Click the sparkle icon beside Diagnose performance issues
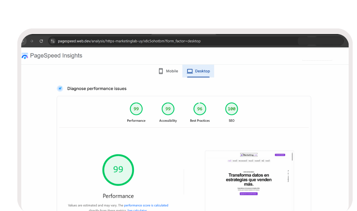Screen dimensions: 357x211 click(60, 88)
